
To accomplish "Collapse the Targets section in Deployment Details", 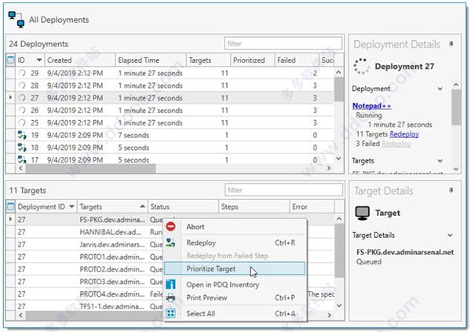I will click(440, 161).
